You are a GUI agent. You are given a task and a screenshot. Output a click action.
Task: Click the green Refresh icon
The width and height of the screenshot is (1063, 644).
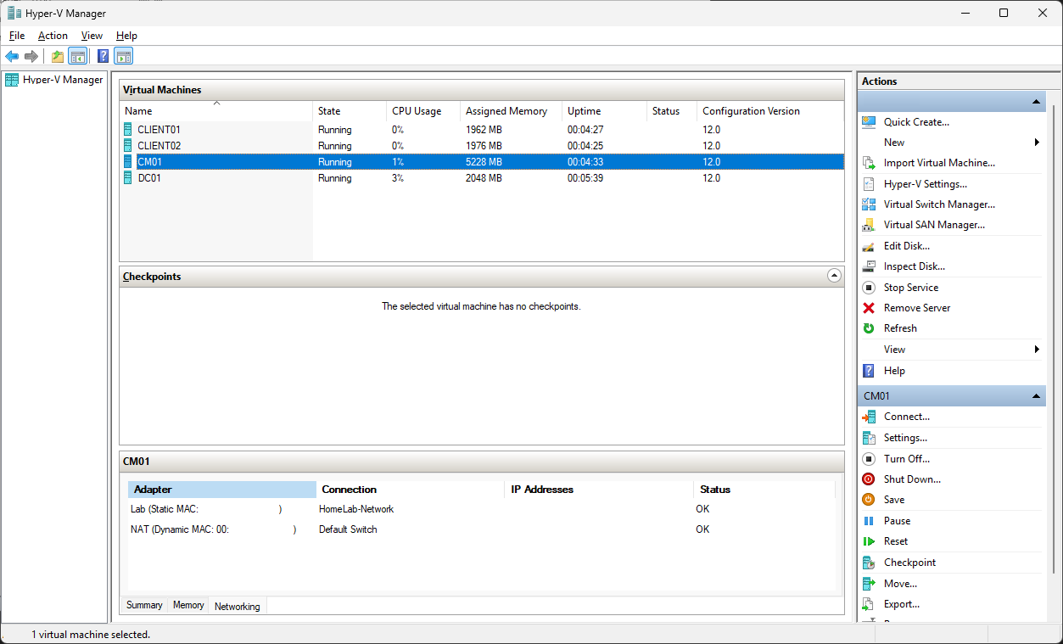coord(869,328)
